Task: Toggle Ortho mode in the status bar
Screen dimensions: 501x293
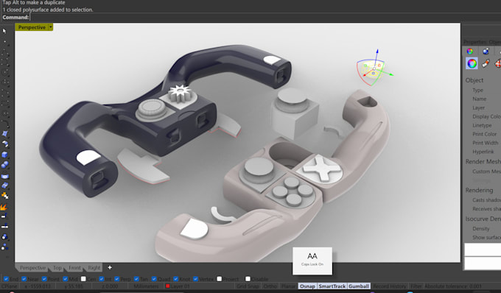Action: coord(270,286)
